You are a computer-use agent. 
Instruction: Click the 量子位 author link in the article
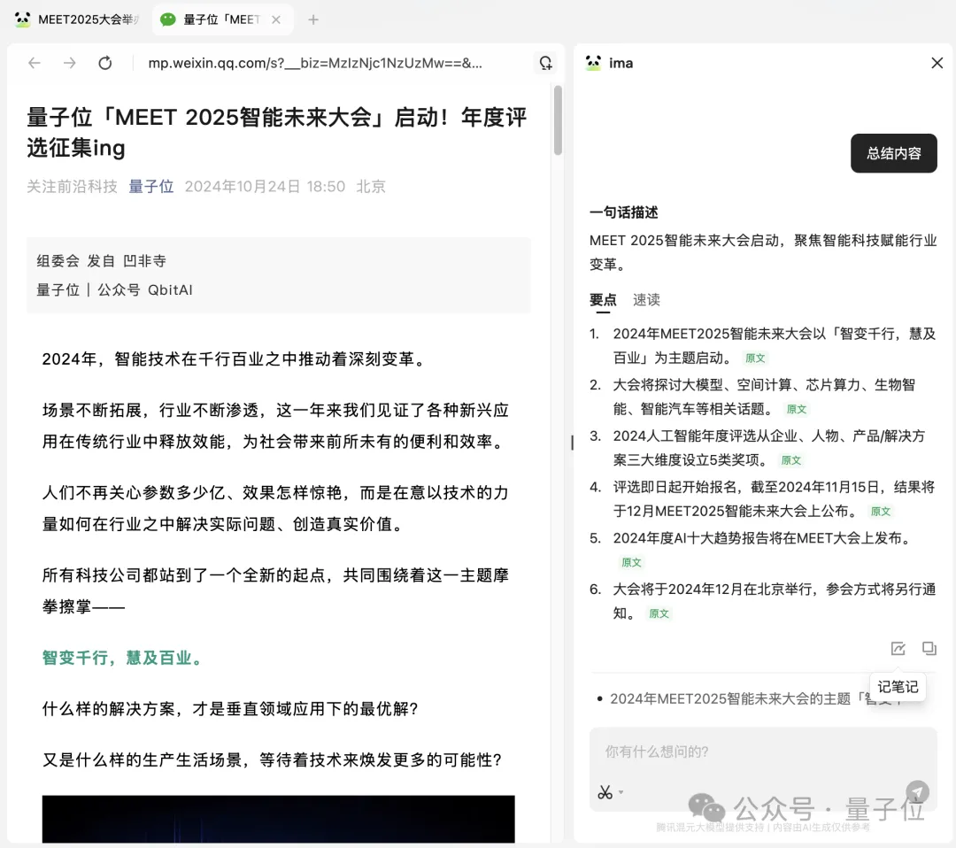coord(150,186)
